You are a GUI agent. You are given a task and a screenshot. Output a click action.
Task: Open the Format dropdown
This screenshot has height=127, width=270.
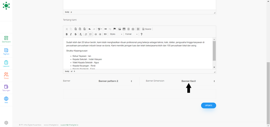point(131,34)
